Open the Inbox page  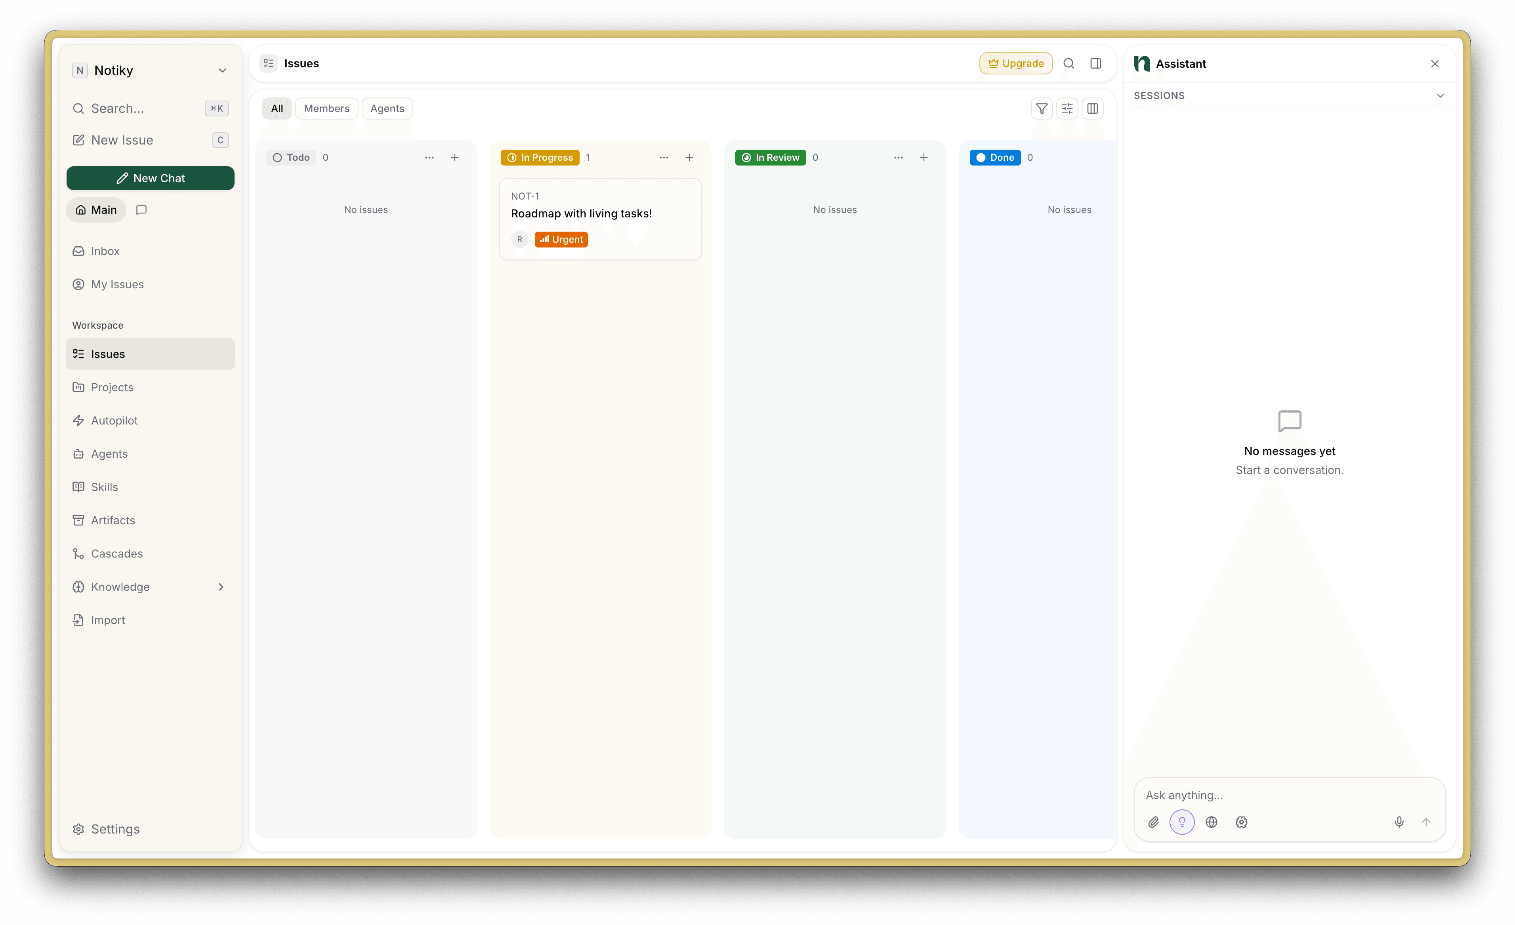pos(151,251)
